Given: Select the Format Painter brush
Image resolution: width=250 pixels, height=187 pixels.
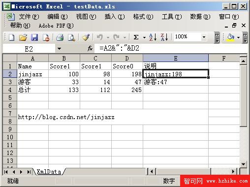Looking at the screenshot, I should (x=86, y=37).
